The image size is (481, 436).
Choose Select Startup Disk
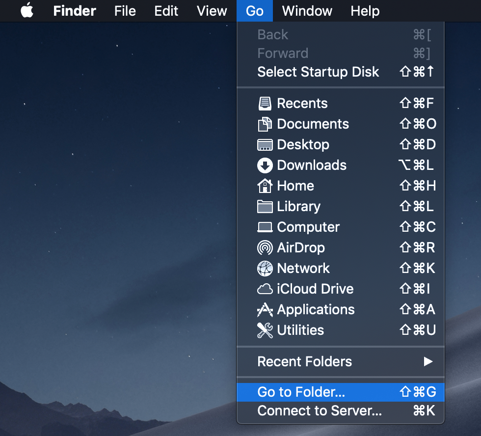318,72
